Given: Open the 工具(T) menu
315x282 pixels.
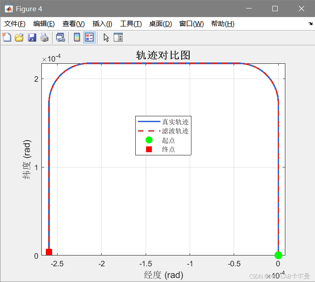Looking at the screenshot, I should click(131, 24).
